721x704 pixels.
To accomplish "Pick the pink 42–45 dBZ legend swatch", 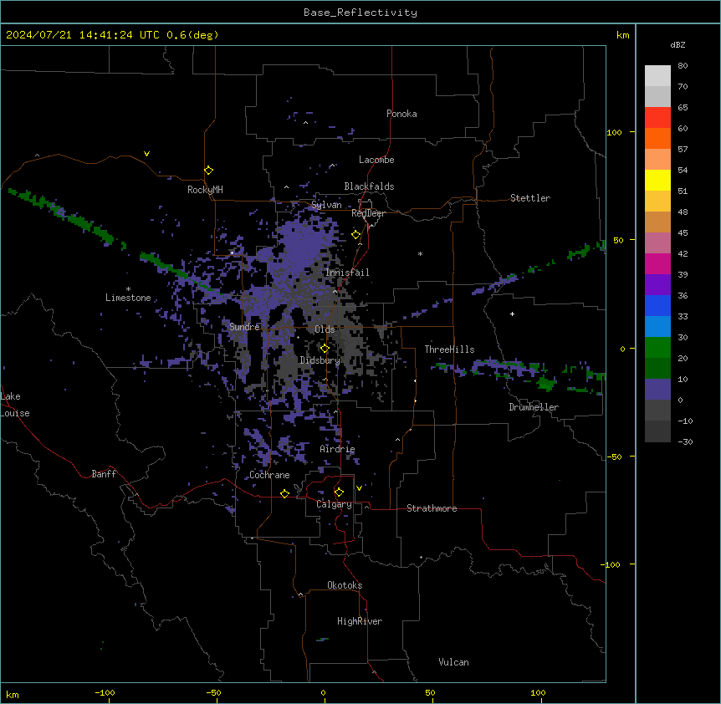I will 657,242.
